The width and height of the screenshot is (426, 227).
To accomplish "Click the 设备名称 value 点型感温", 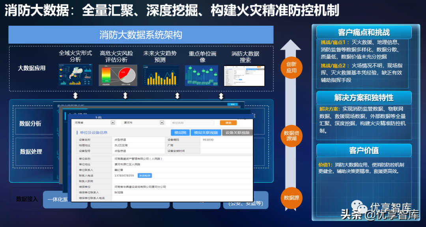I will tap(120, 140).
